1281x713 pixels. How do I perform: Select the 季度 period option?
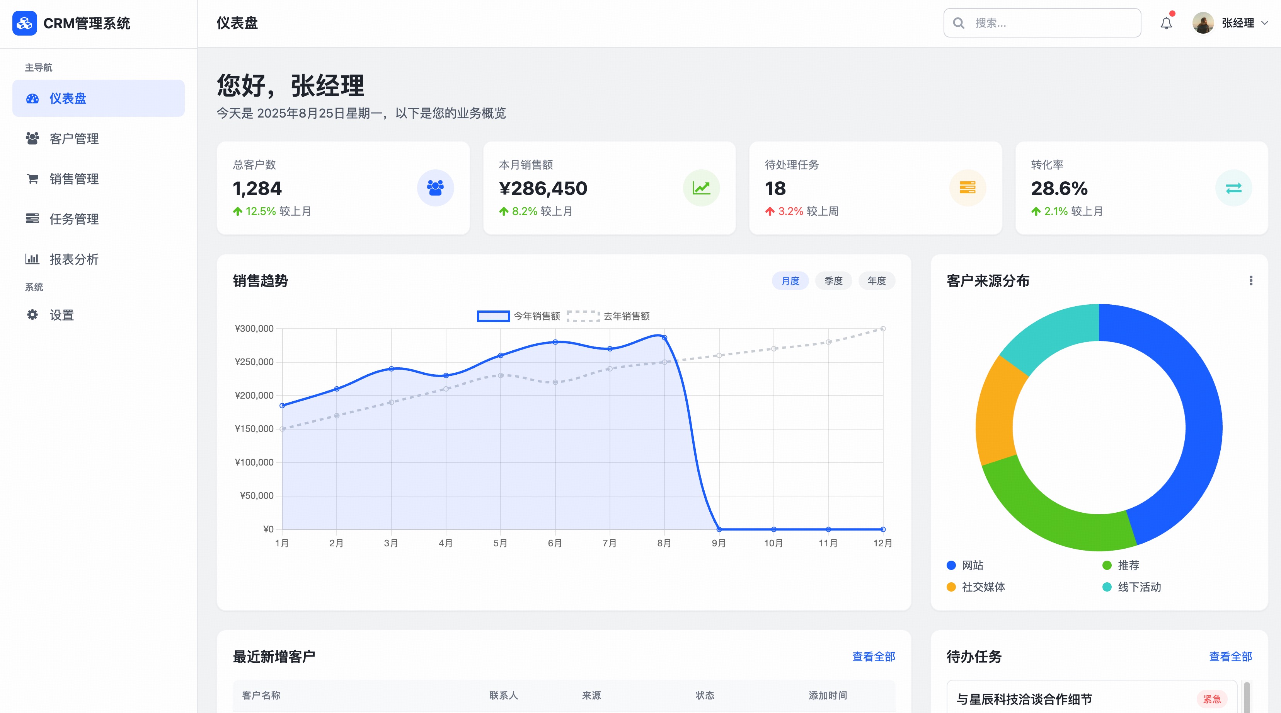833,281
